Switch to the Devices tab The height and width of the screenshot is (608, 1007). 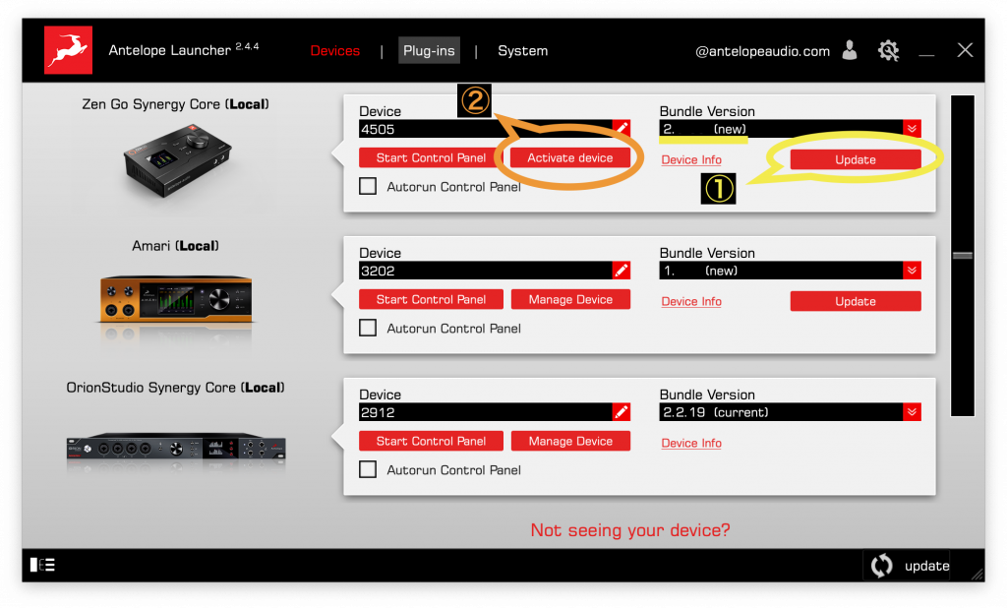tap(335, 51)
